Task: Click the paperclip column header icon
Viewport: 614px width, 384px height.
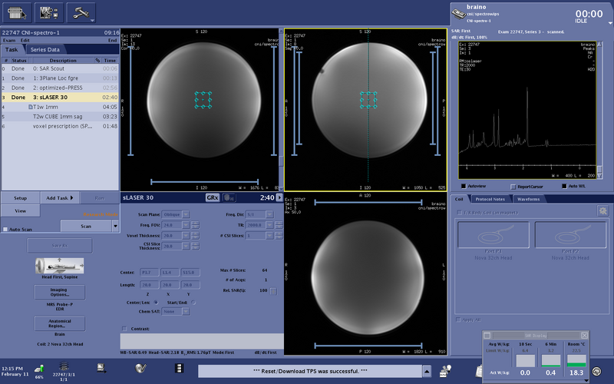Action: click(x=97, y=61)
